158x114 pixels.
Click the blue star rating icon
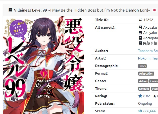pos(140,96)
